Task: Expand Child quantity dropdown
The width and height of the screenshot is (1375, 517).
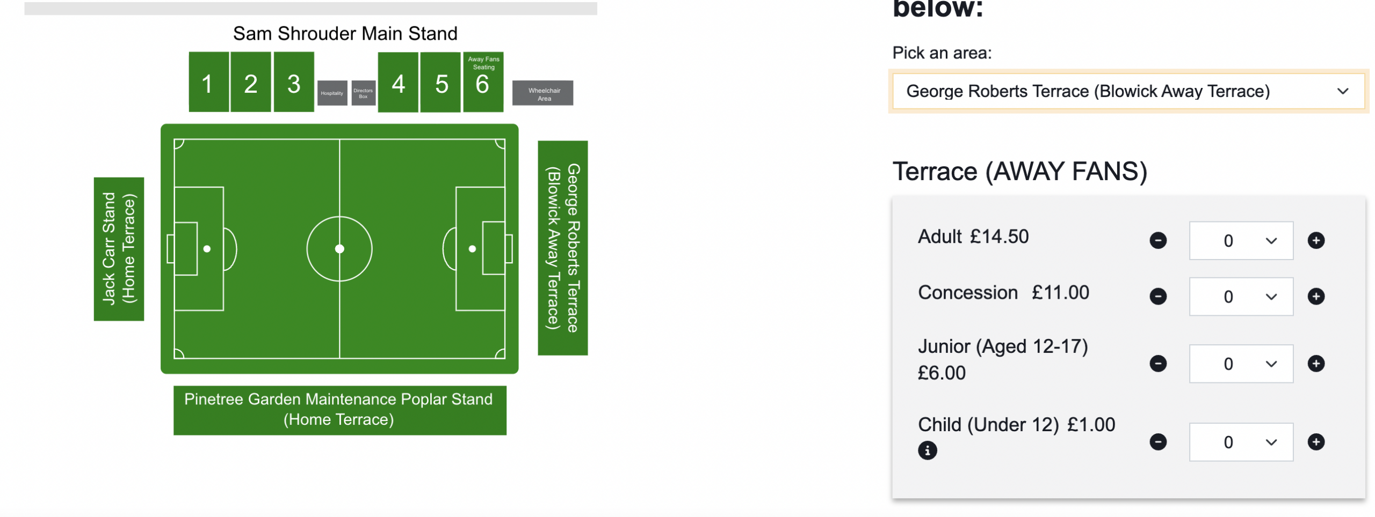Action: click(x=1240, y=442)
